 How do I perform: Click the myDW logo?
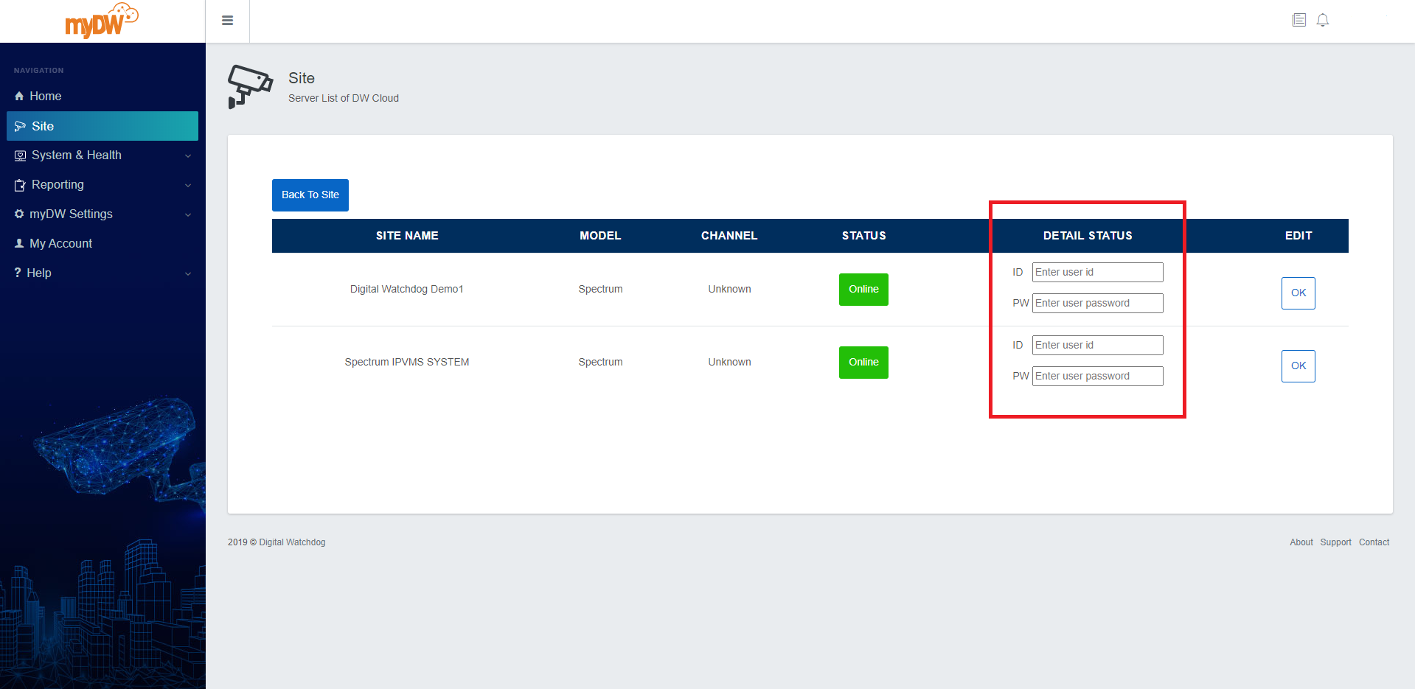102,21
